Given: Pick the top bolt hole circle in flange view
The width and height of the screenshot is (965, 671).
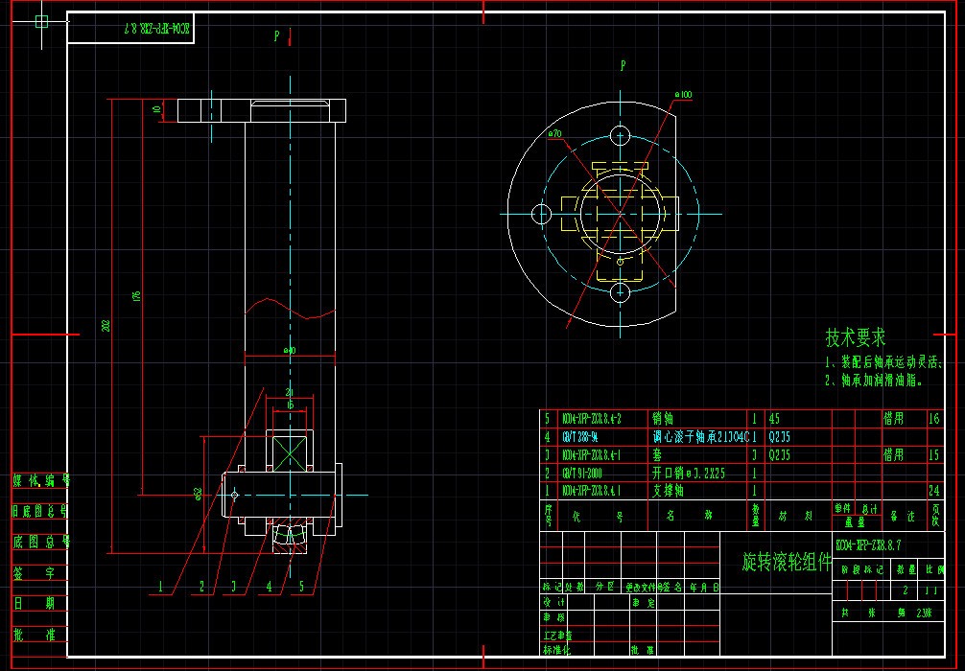Looking at the screenshot, I should point(621,136).
